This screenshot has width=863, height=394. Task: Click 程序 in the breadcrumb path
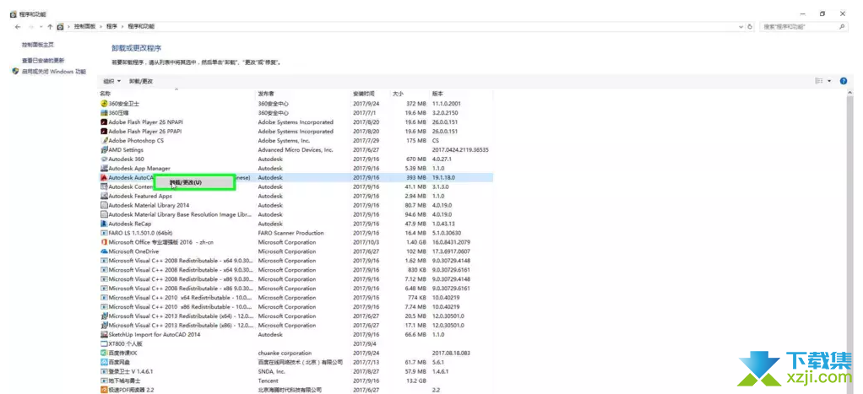pos(111,26)
